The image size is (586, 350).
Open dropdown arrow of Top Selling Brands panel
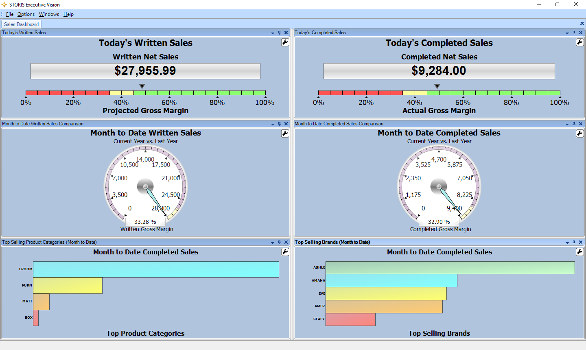click(x=567, y=243)
